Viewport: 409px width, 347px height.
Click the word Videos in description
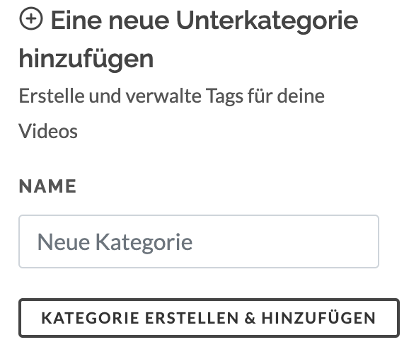tap(48, 131)
